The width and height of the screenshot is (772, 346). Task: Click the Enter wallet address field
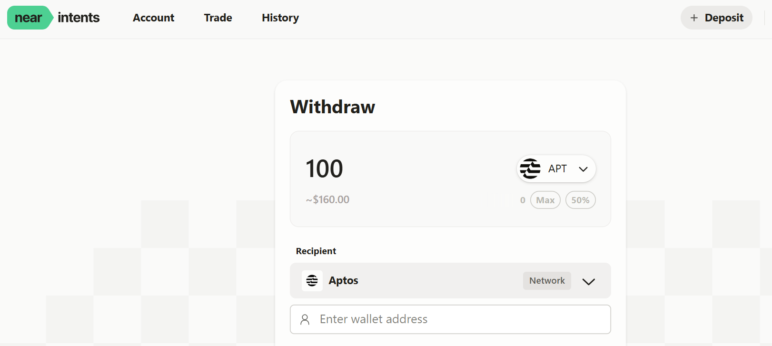point(457,319)
